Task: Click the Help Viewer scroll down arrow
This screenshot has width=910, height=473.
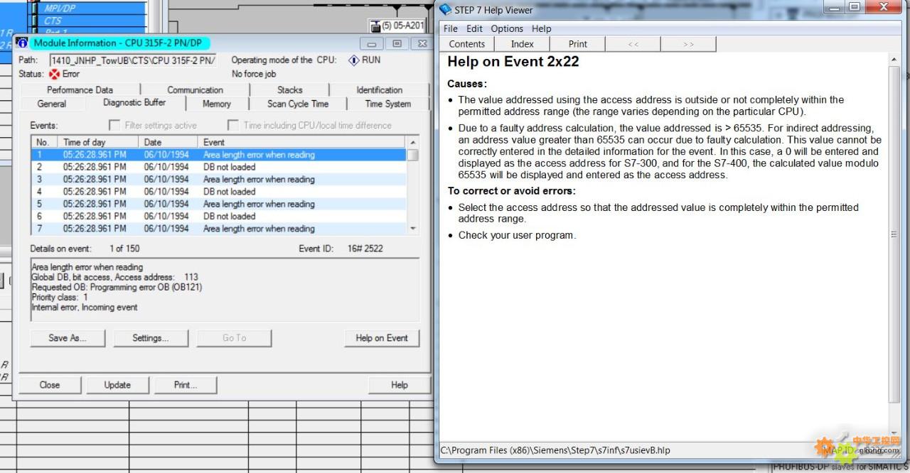Action: point(894,434)
